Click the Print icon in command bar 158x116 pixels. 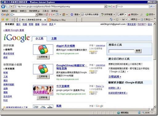[123, 19]
